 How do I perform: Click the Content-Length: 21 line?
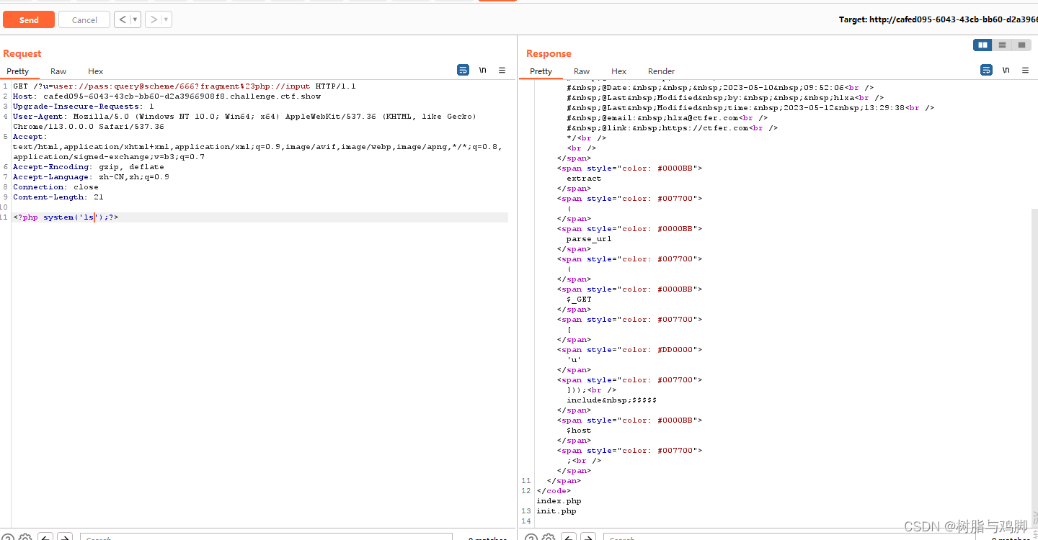58,197
